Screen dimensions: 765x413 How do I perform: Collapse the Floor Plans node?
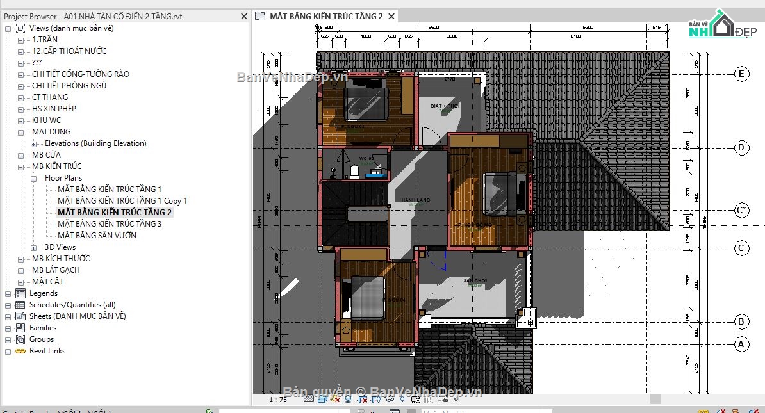point(33,177)
